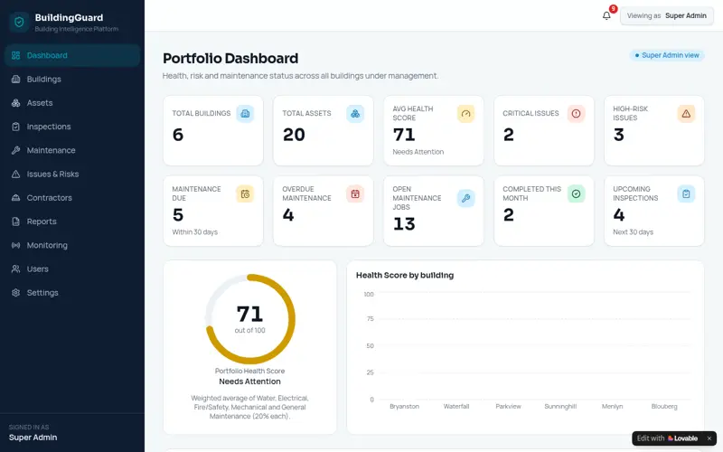Click the Maintenance wrench icon in sidebar
Screen dimensions: 723x452
coord(15,150)
